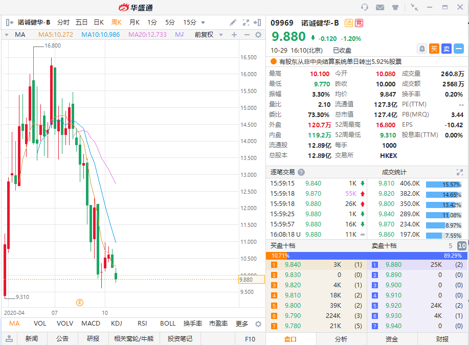Switch to 1分 chart tab
The height and width of the screenshot is (345, 469).
tap(152, 22)
